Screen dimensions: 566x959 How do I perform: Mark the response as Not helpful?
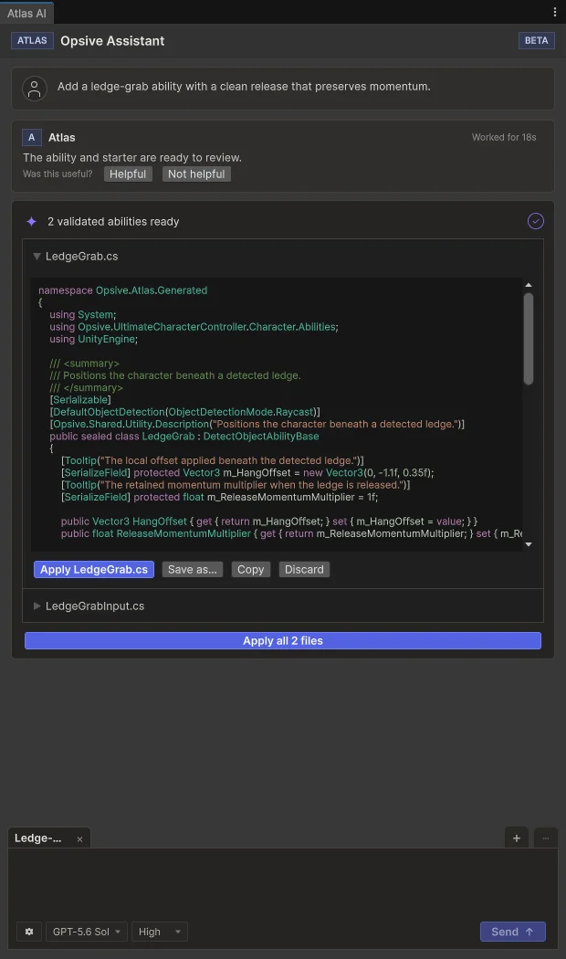196,174
